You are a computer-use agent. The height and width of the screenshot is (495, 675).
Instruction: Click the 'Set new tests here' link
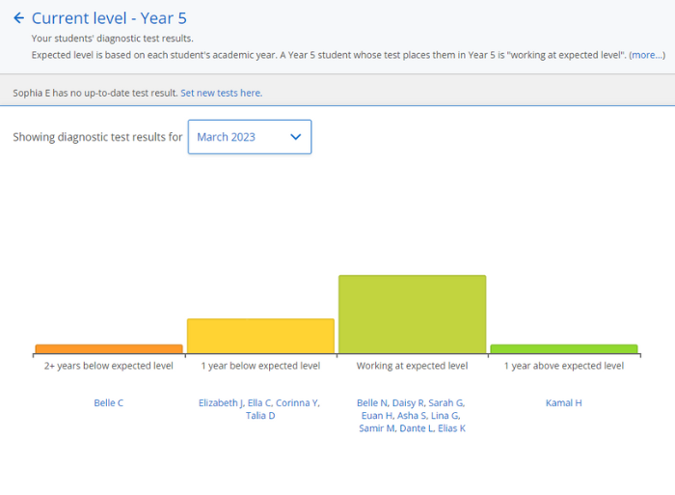221,93
